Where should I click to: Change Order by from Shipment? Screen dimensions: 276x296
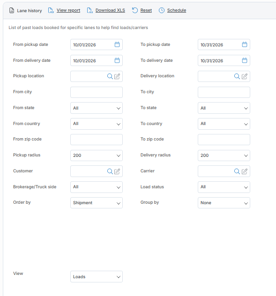click(x=97, y=203)
